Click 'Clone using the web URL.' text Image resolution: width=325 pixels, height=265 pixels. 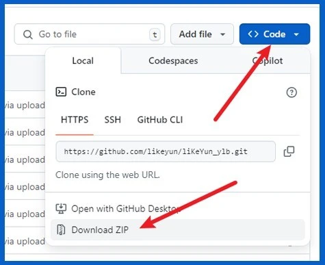[x=107, y=175]
